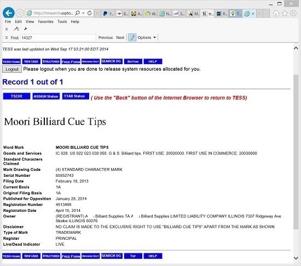Click top Structured search button
301x266 pixels.
point(51,61)
